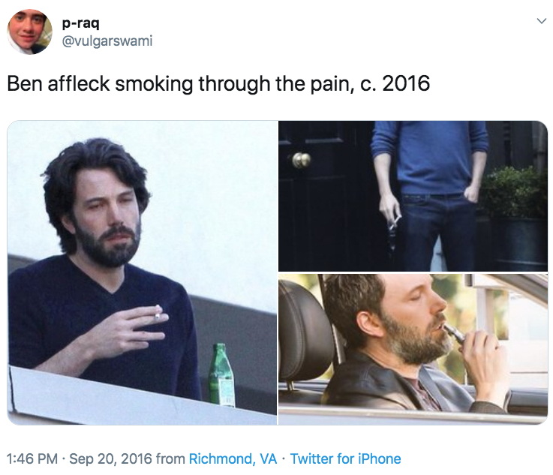Click the green bottle in left photo
The image size is (553, 475).
click(x=221, y=374)
